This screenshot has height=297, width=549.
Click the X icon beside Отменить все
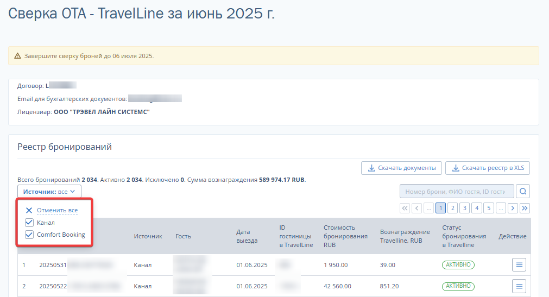point(29,210)
